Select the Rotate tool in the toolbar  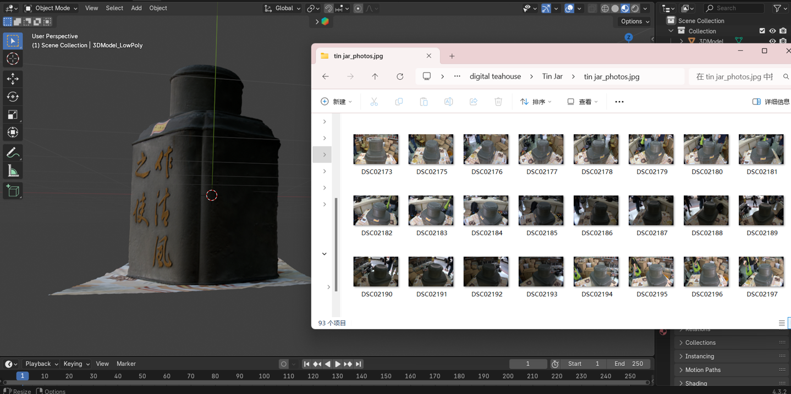tap(12, 97)
